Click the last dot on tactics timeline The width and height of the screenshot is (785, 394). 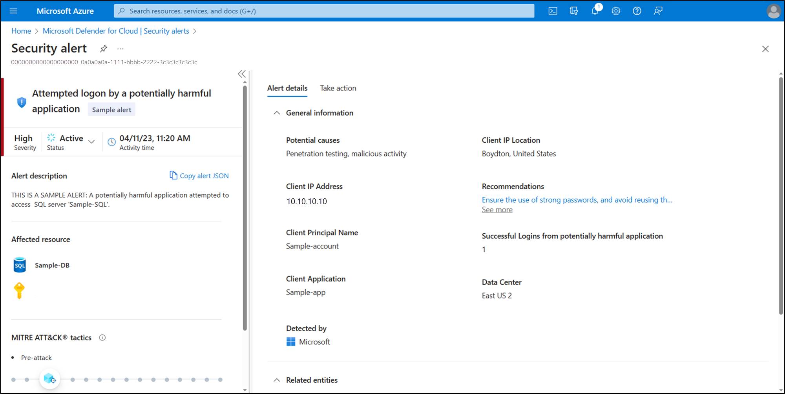[220, 379]
